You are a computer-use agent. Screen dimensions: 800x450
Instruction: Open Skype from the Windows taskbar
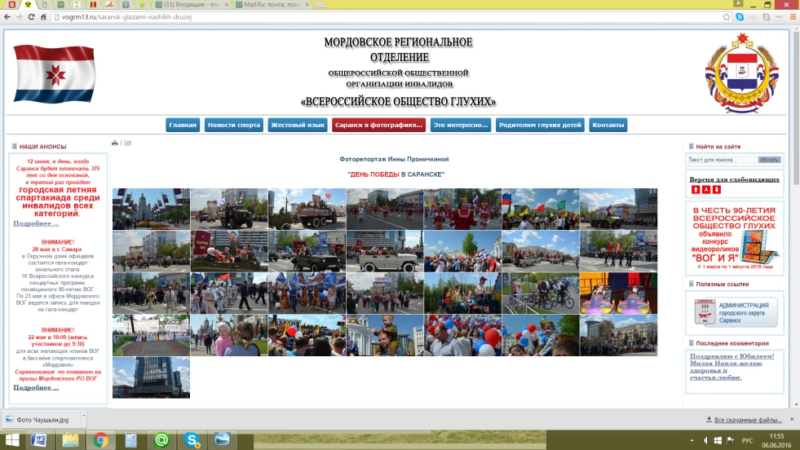192,440
